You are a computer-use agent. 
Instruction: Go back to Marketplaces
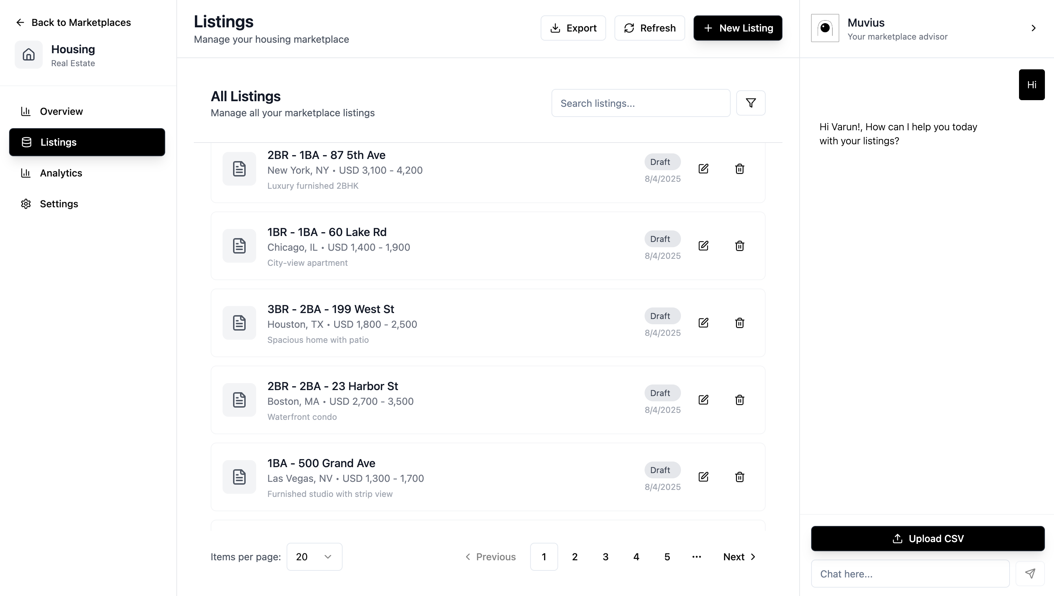pos(73,22)
